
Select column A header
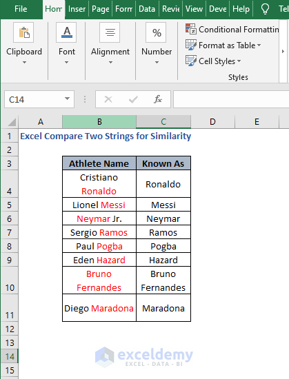point(41,121)
